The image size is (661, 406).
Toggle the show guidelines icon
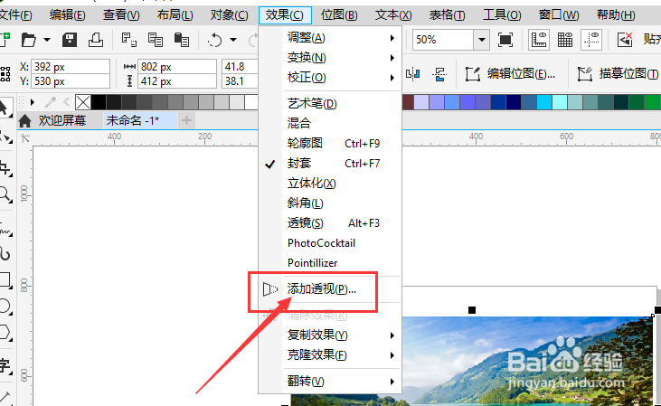click(x=591, y=40)
